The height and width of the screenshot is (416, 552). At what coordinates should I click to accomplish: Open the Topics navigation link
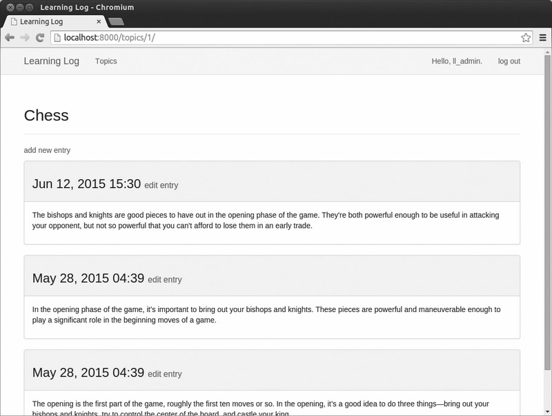(106, 61)
